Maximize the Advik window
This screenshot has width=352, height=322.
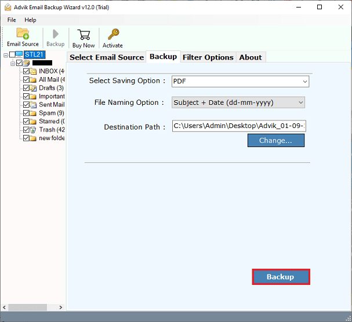pyautogui.click(x=320, y=7)
